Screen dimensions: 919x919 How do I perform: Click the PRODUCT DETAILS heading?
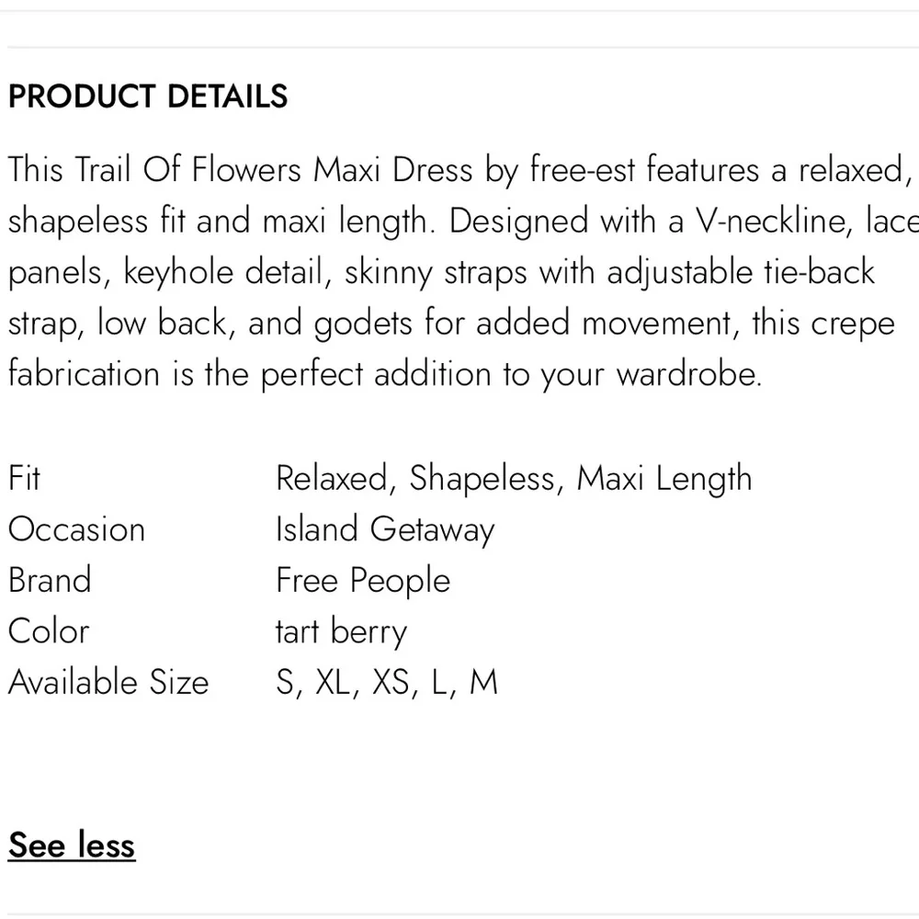pyautogui.click(x=147, y=96)
